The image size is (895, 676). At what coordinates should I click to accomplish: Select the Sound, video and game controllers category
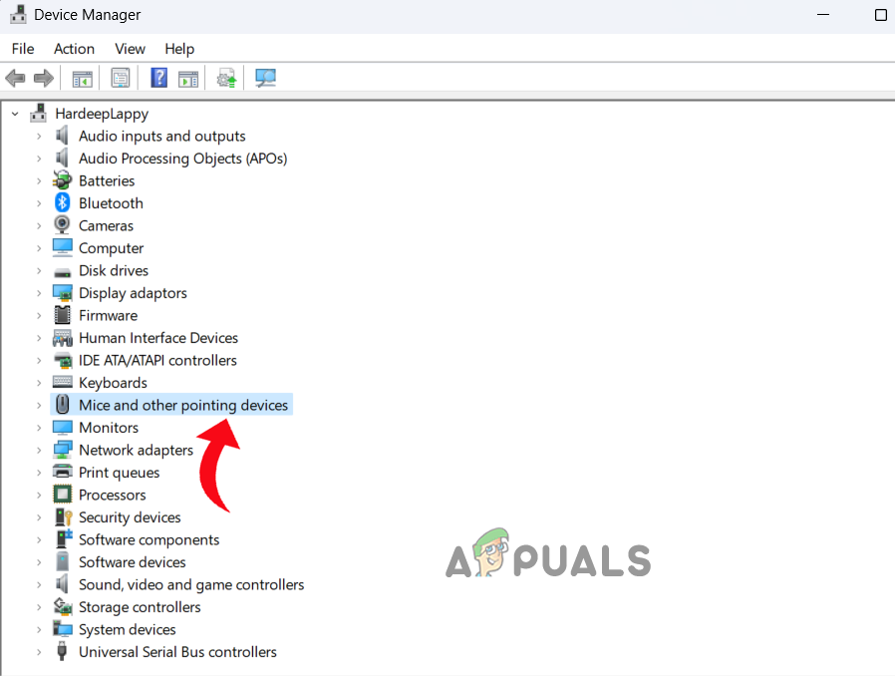point(190,584)
